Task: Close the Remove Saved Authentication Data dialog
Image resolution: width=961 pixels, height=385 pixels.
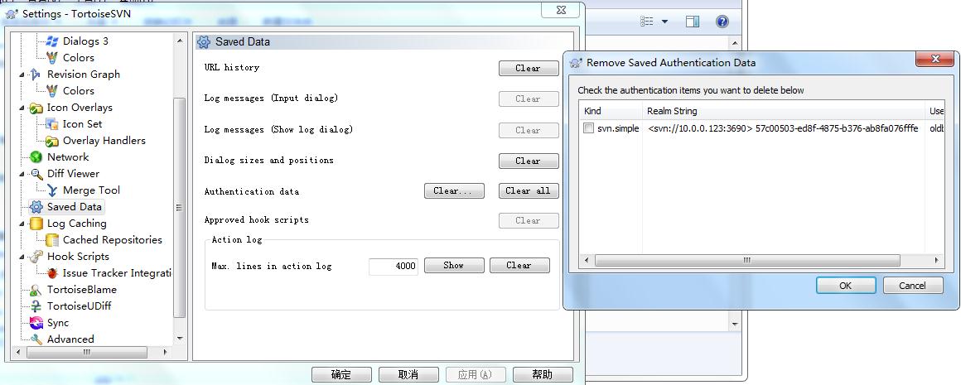Action: (x=935, y=60)
